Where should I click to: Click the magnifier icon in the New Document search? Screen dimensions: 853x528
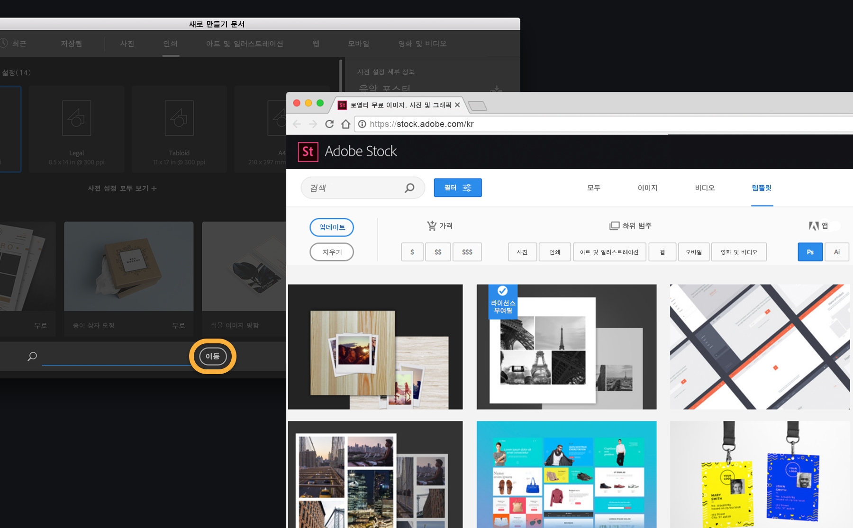tap(32, 356)
